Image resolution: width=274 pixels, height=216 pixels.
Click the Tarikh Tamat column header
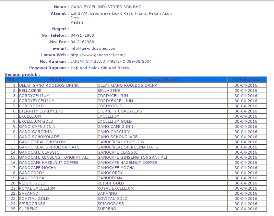(x=247, y=80)
